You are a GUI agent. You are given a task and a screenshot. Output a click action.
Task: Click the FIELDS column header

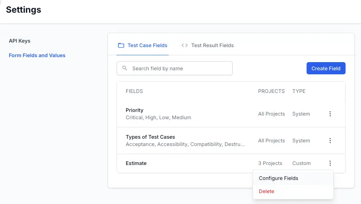[134, 91]
